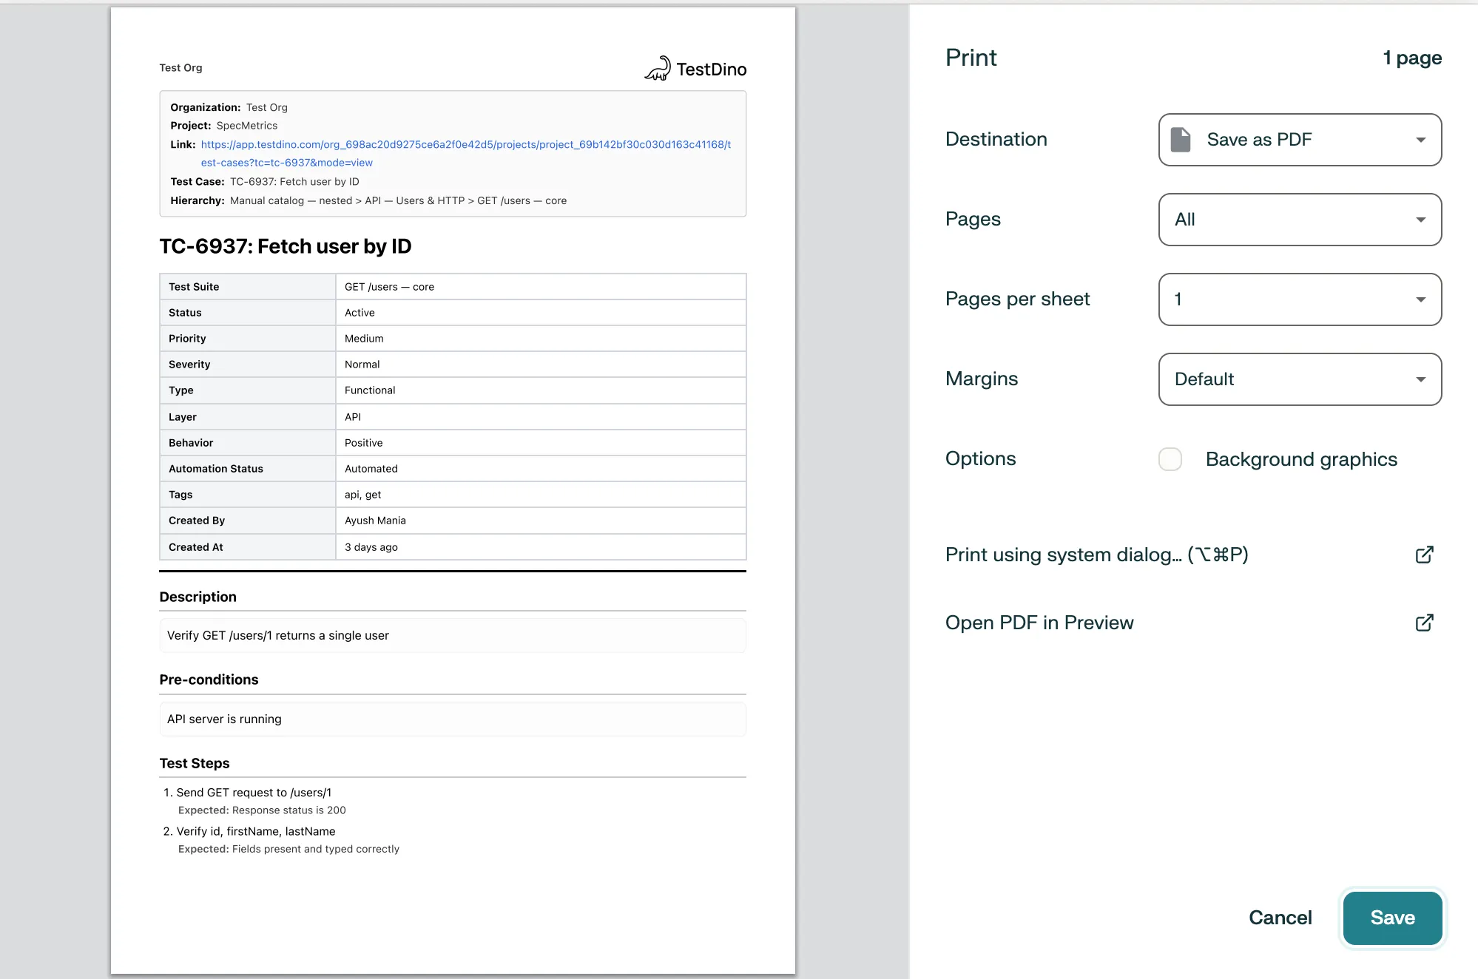Click the document icon in the Destination field
The height and width of the screenshot is (979, 1478).
tap(1181, 139)
